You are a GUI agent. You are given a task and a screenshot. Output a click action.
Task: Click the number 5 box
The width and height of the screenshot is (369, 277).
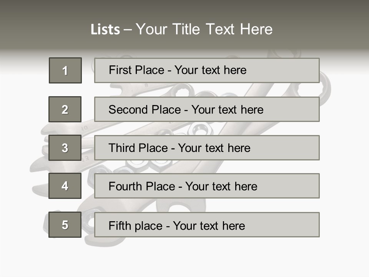pyautogui.click(x=65, y=225)
